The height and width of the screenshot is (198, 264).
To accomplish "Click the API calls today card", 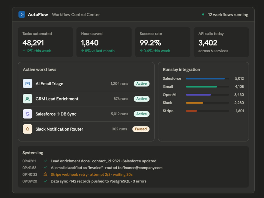I will [x=221, y=42].
